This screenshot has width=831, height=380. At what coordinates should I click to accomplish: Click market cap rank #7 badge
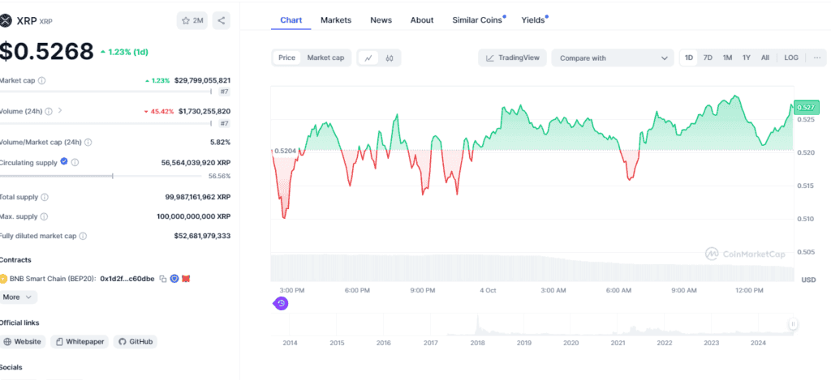pos(225,92)
